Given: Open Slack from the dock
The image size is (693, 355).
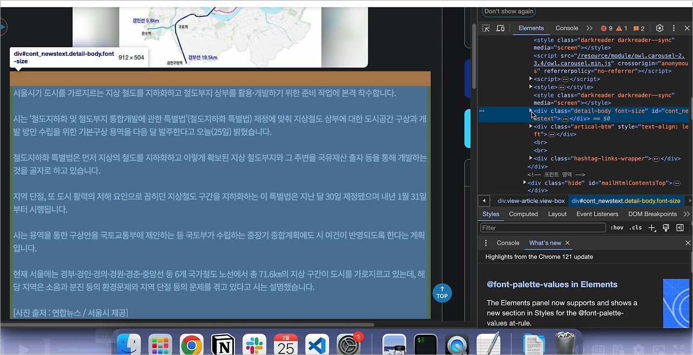Looking at the screenshot, I should pos(254,344).
